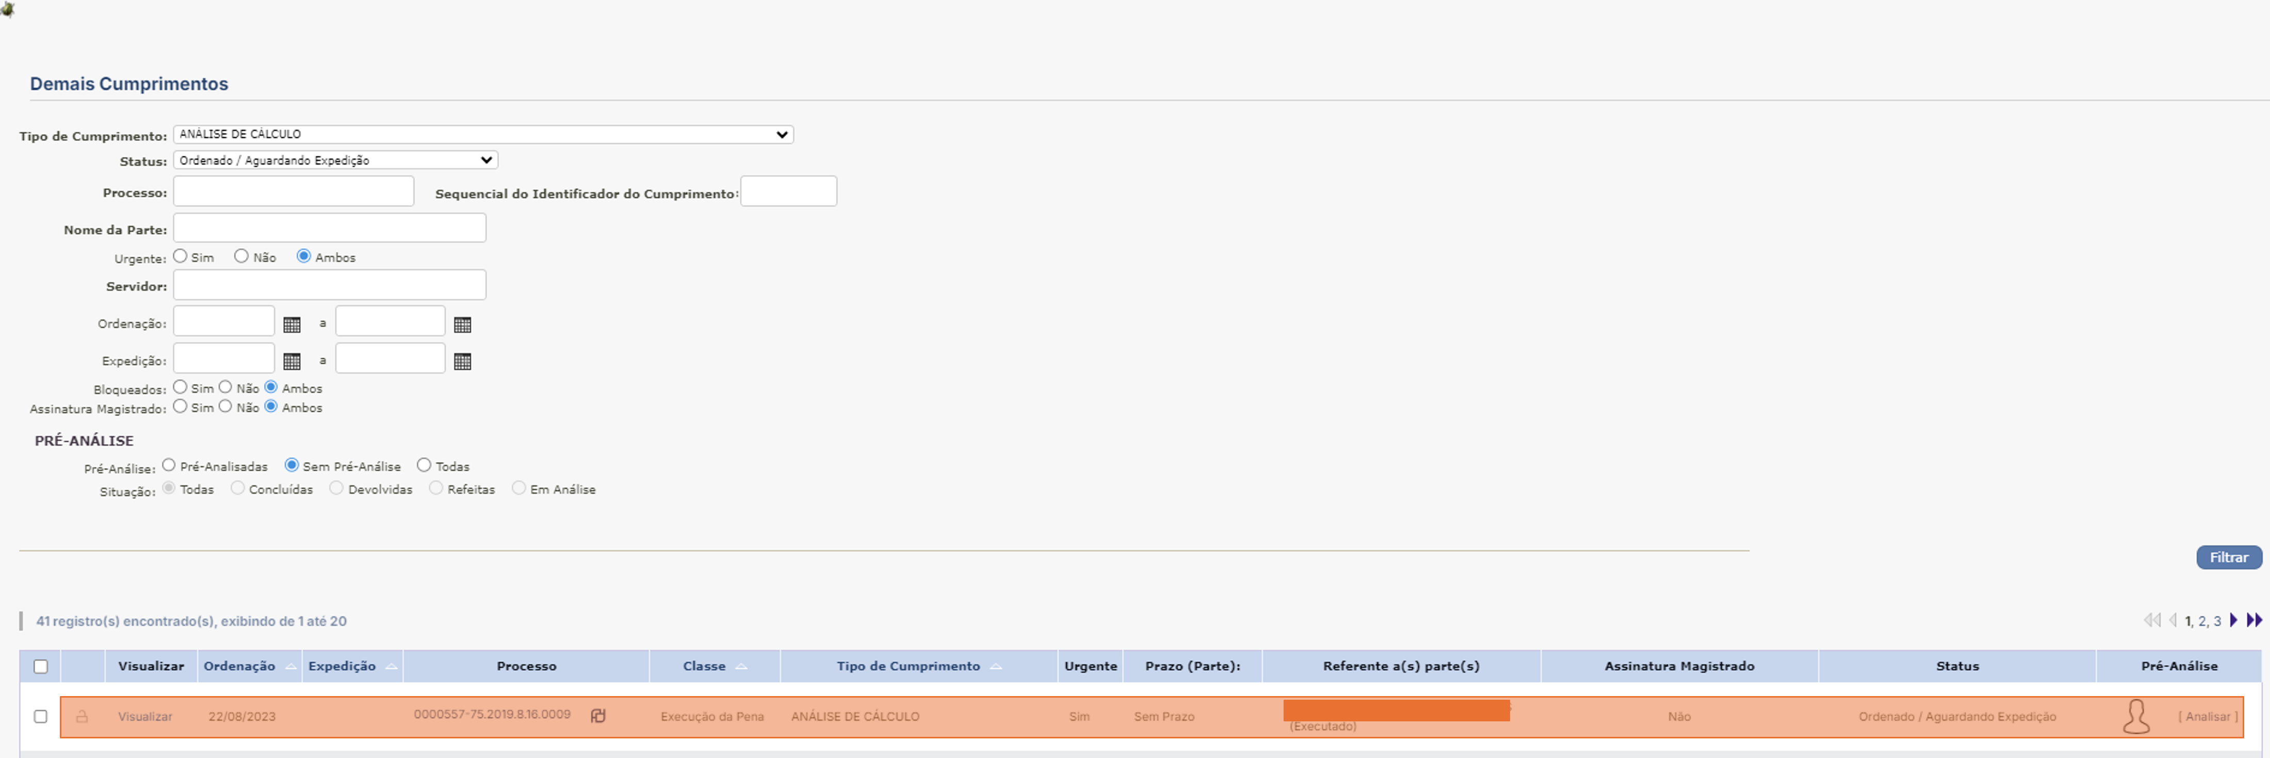Click first page double arrow

click(x=2152, y=621)
